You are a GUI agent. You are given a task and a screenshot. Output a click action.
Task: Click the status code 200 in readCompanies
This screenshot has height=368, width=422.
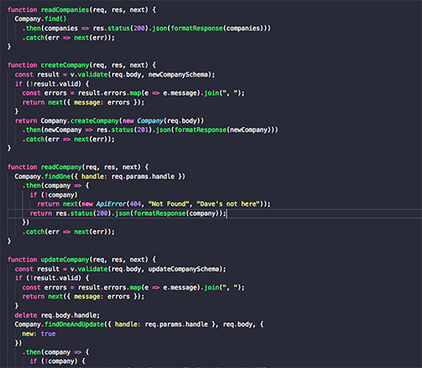139,29
